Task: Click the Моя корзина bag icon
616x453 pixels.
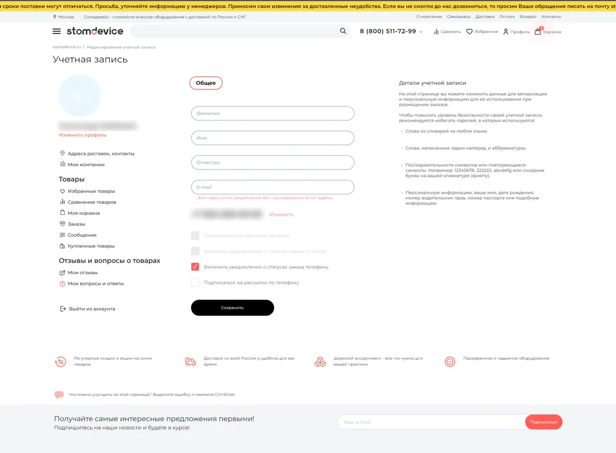Action: pos(63,213)
